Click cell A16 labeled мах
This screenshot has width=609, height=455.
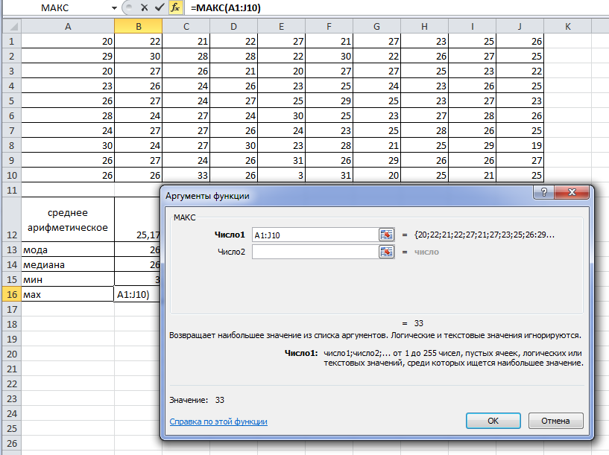coord(68,294)
